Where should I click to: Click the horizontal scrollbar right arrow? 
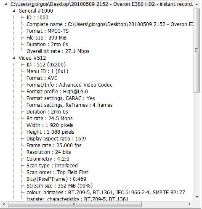point(190,204)
